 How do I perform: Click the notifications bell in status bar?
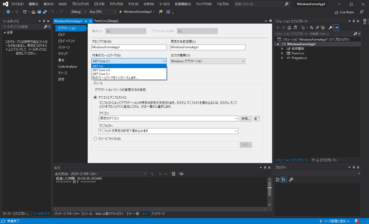coord(357,221)
